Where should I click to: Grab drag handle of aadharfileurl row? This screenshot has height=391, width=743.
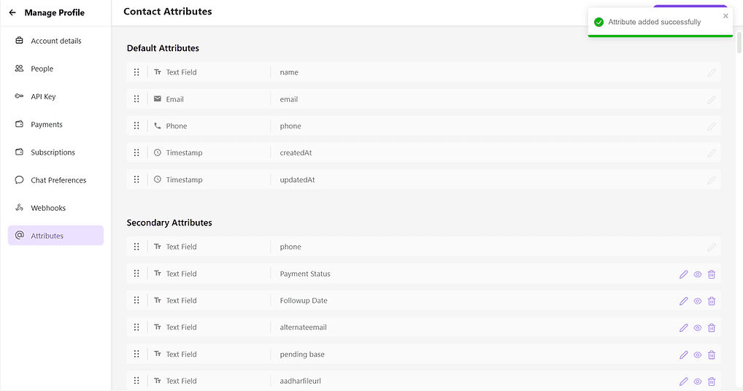136,381
